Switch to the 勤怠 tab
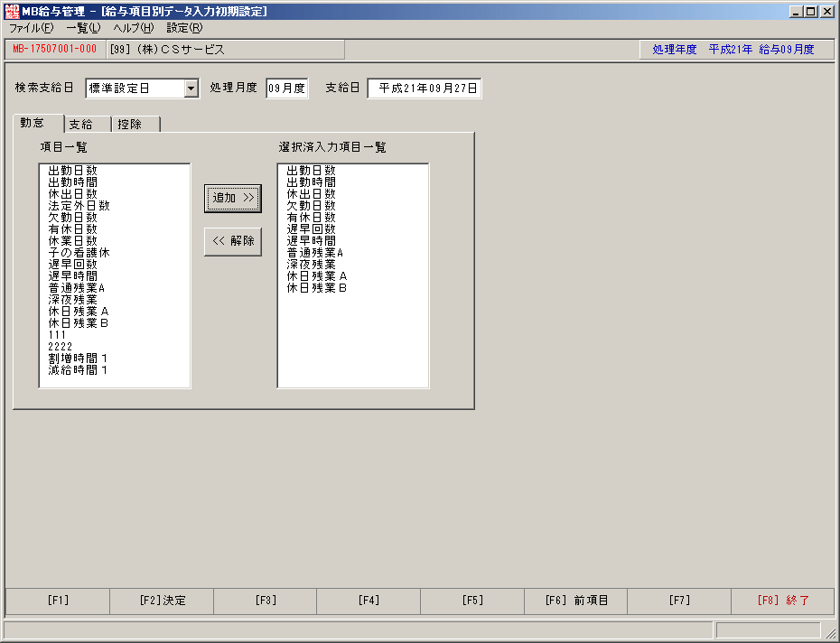The height and width of the screenshot is (643, 840). 38,123
